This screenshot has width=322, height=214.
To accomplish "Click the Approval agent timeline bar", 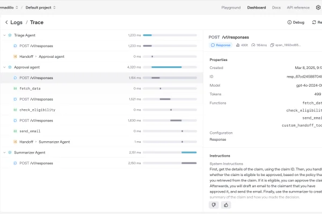I will click(x=166, y=67).
